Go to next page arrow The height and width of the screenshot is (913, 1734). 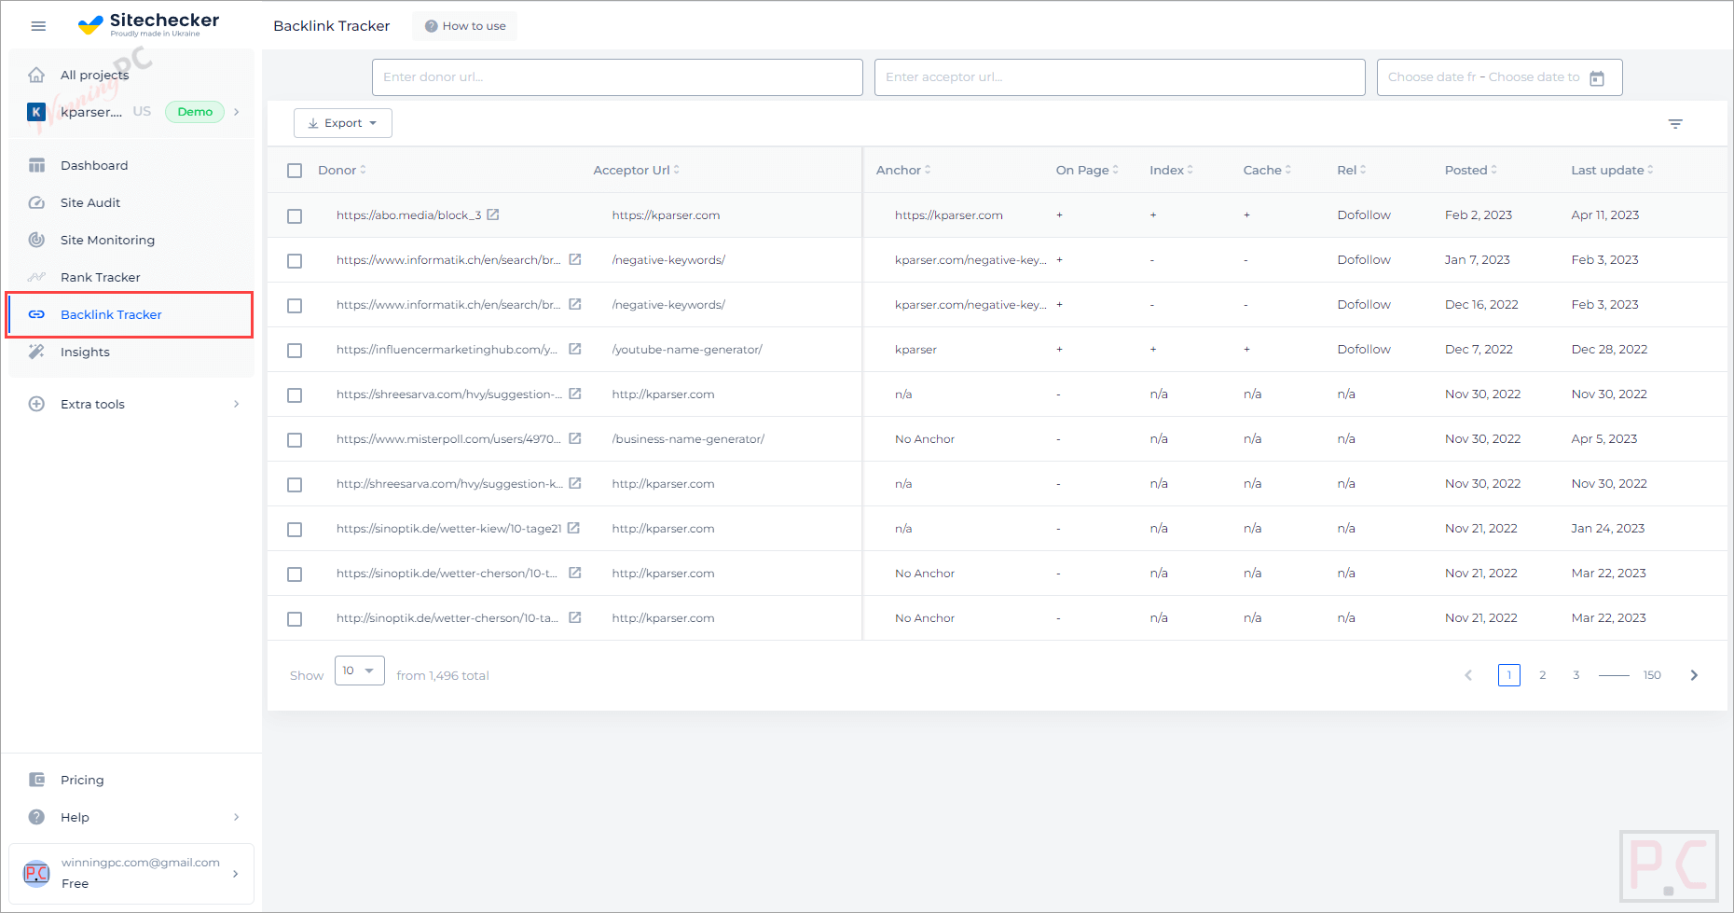pos(1694,675)
